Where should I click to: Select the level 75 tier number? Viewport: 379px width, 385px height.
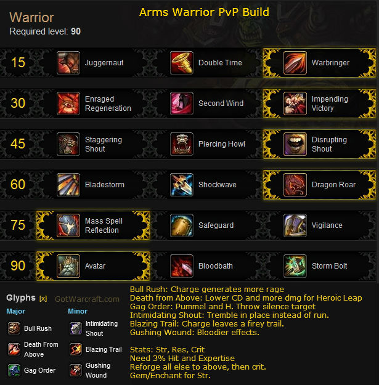click(18, 225)
